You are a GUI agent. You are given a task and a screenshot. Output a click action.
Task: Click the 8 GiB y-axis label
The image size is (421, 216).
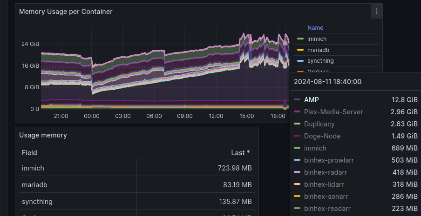point(32,87)
